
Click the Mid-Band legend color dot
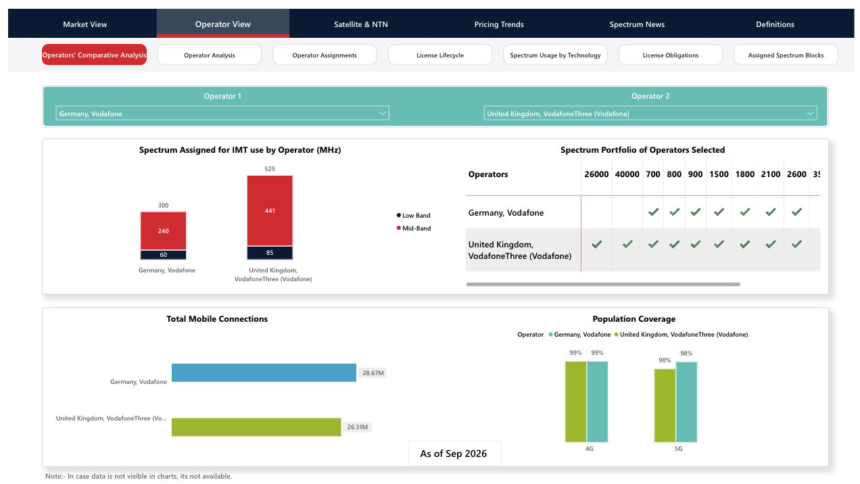point(399,228)
